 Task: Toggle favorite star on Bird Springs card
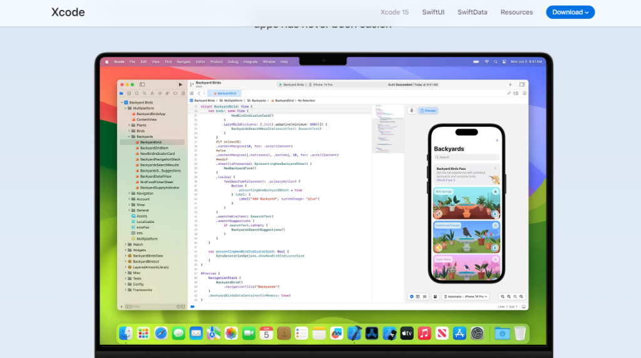(x=495, y=191)
